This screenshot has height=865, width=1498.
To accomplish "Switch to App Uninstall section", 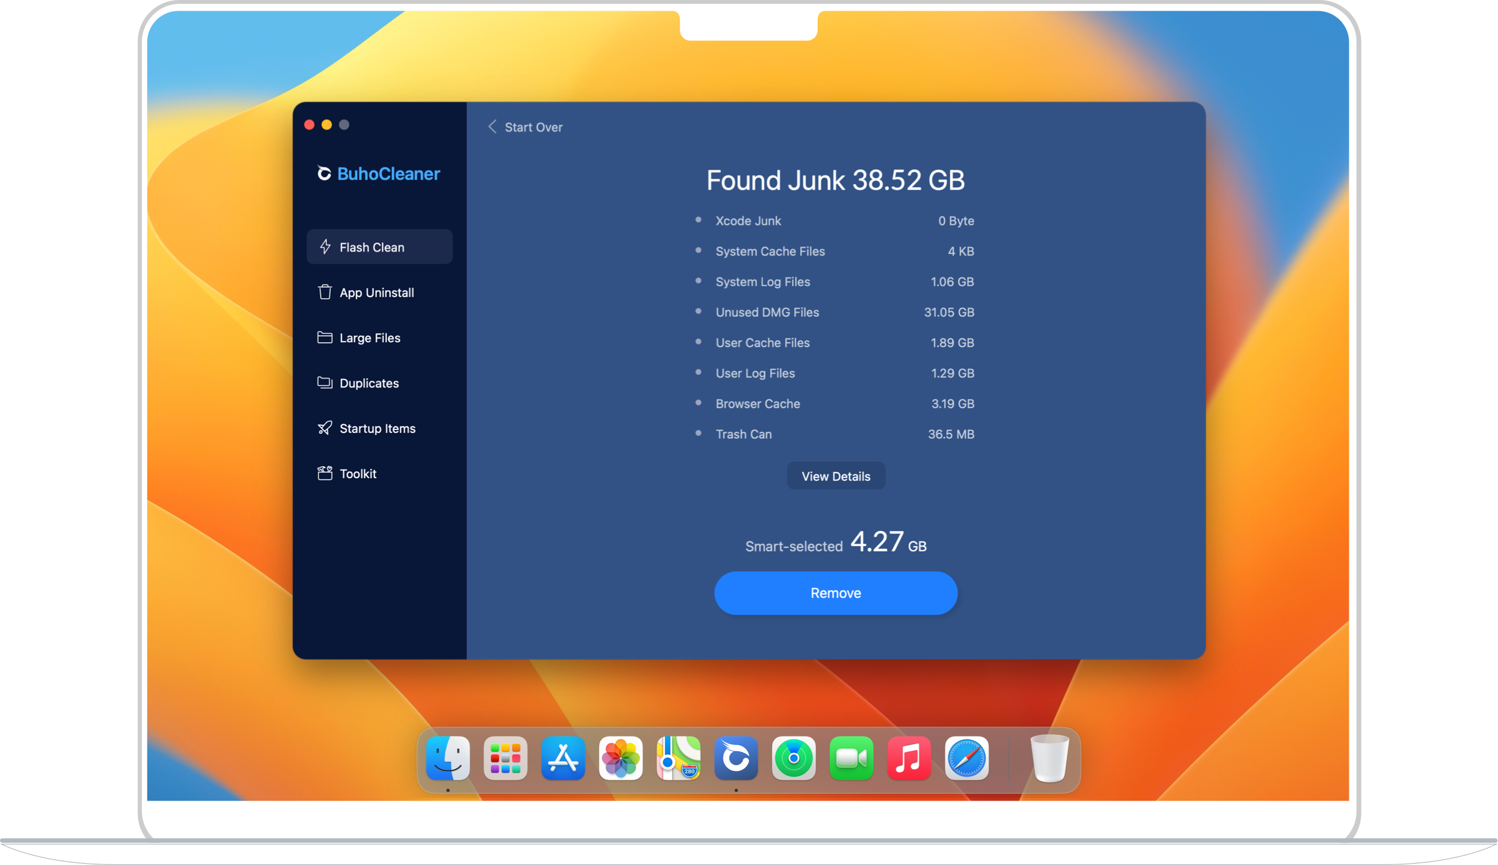I will (x=379, y=292).
